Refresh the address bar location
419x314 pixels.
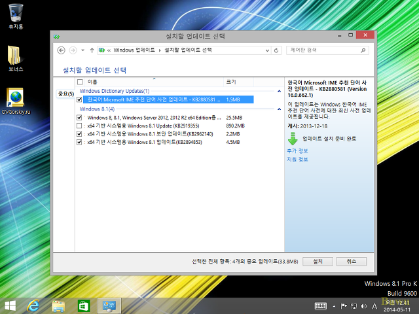tap(276, 50)
